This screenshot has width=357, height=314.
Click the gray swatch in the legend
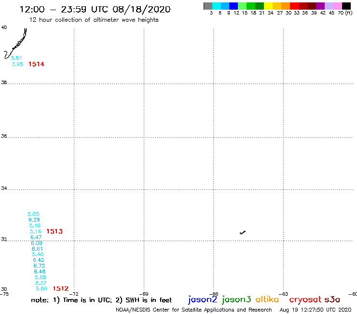(208, 6)
